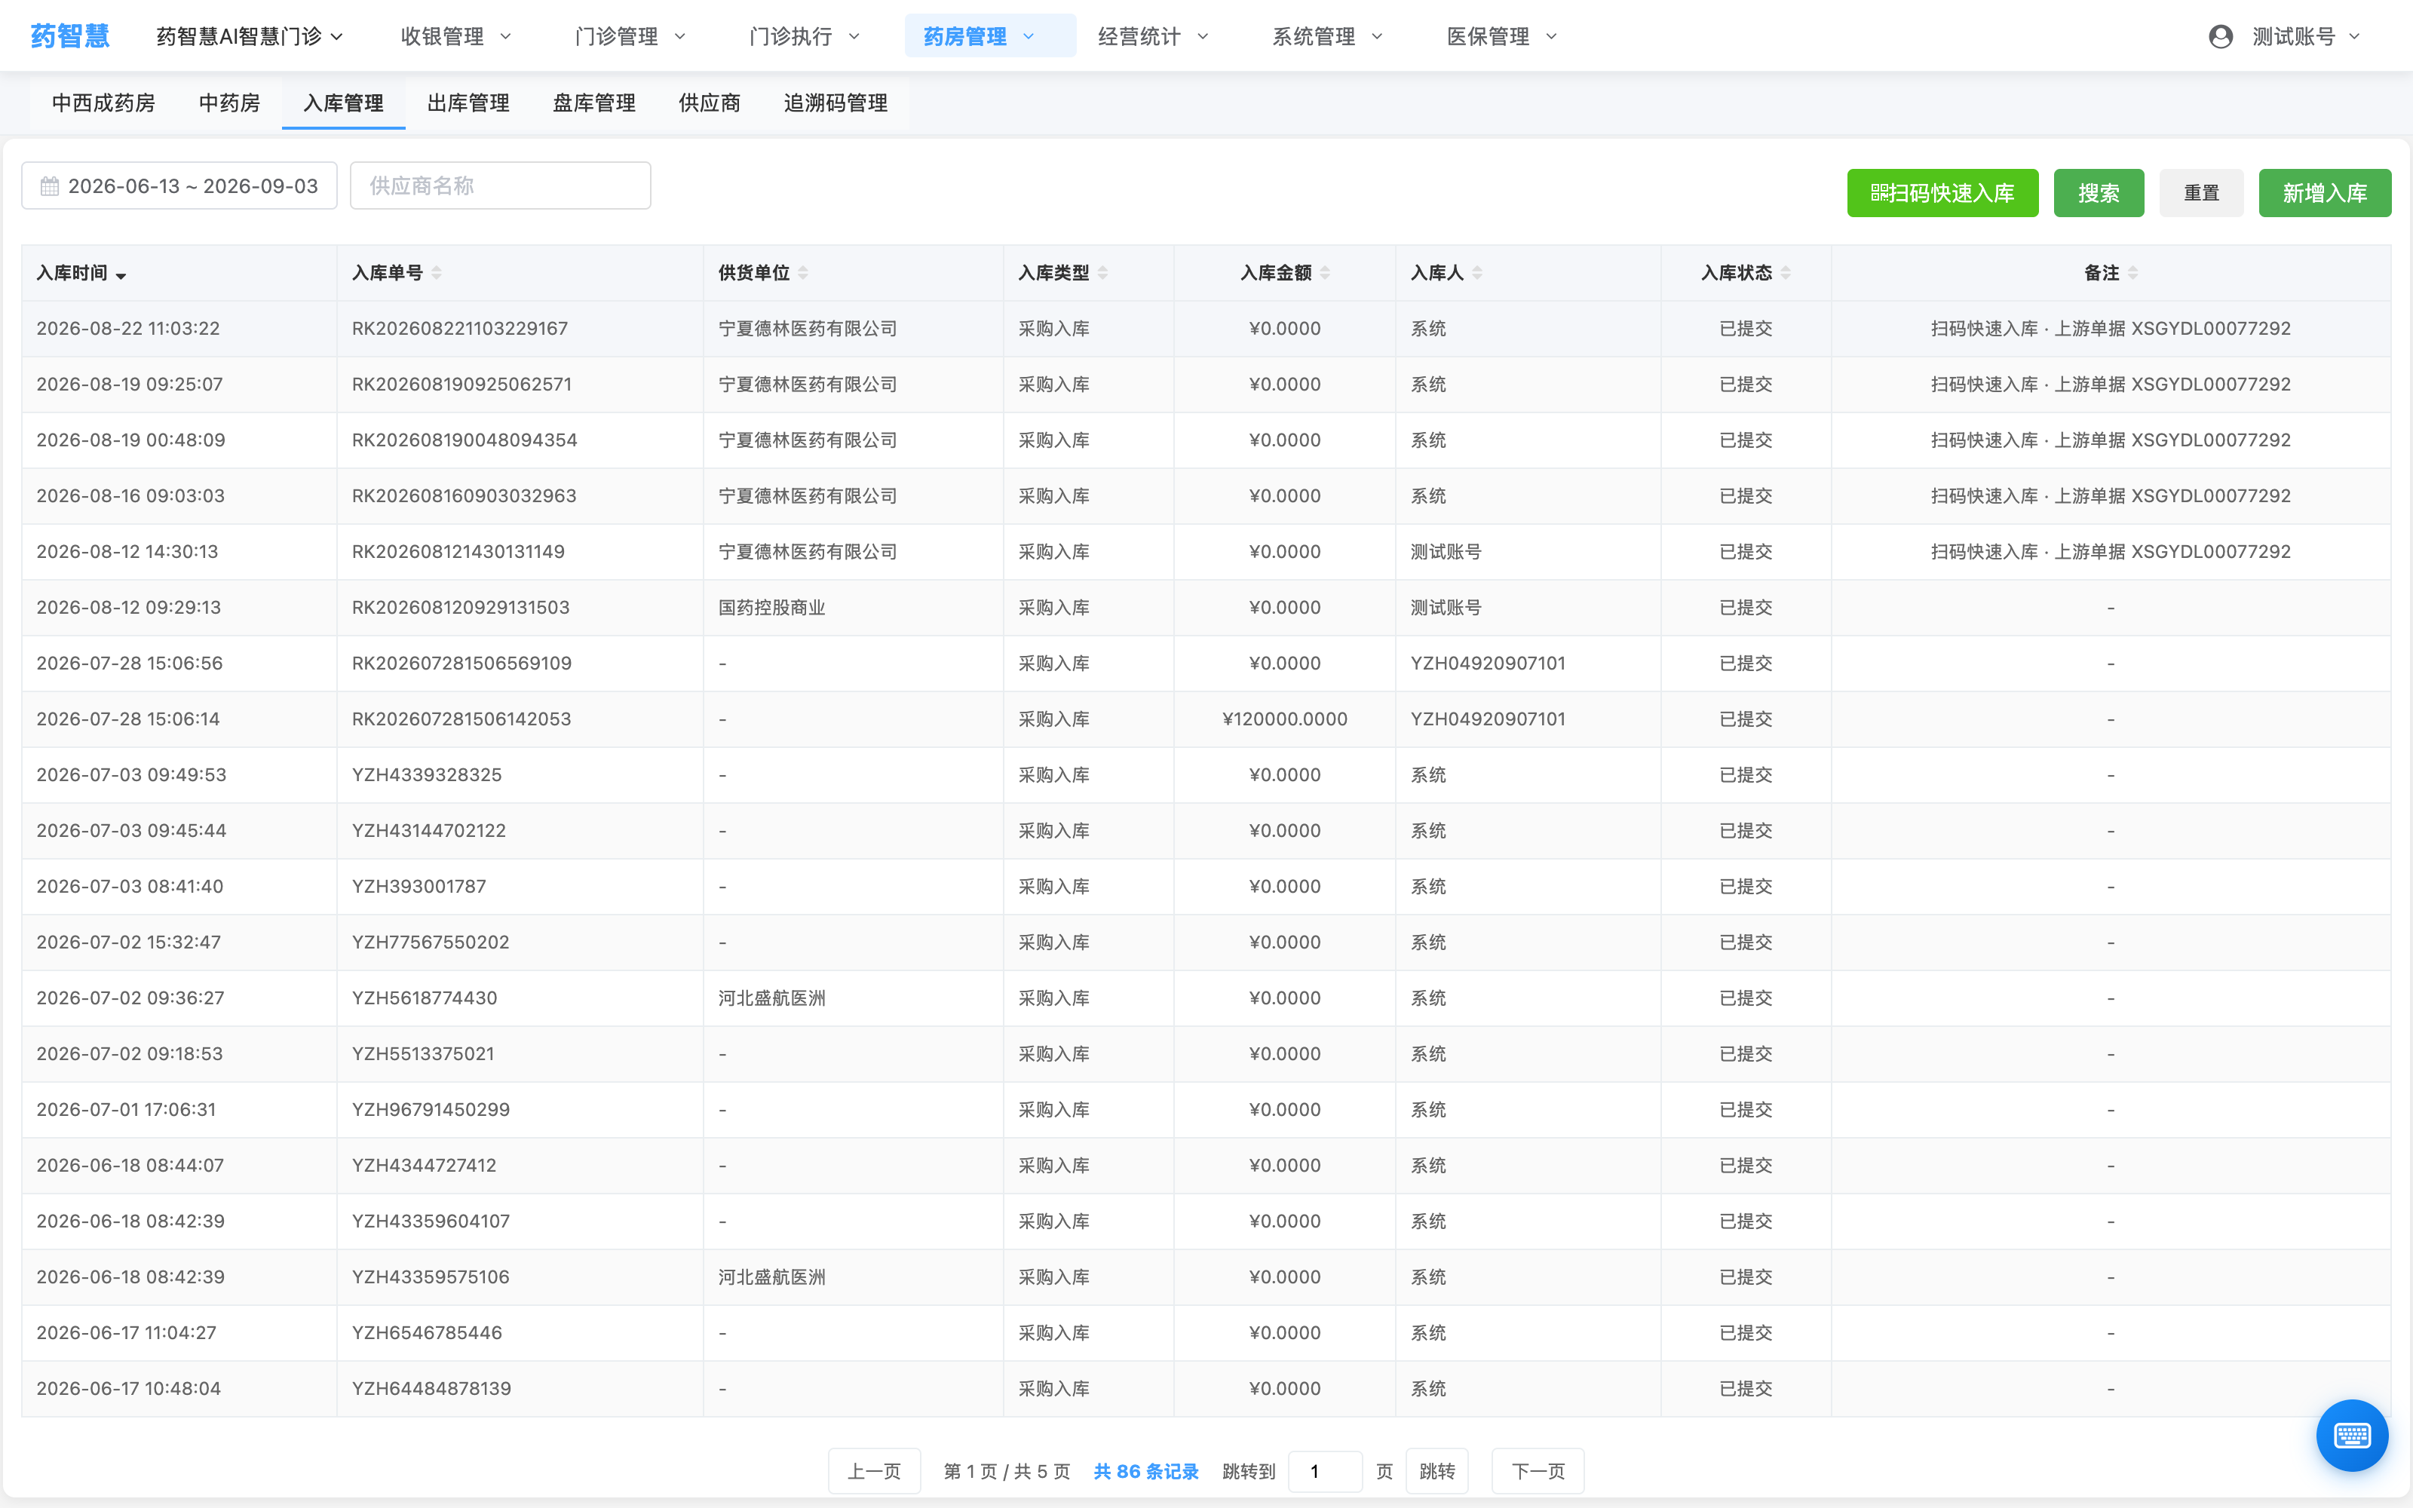
Task: Click the page number jump input
Action: [x=1325, y=1471]
